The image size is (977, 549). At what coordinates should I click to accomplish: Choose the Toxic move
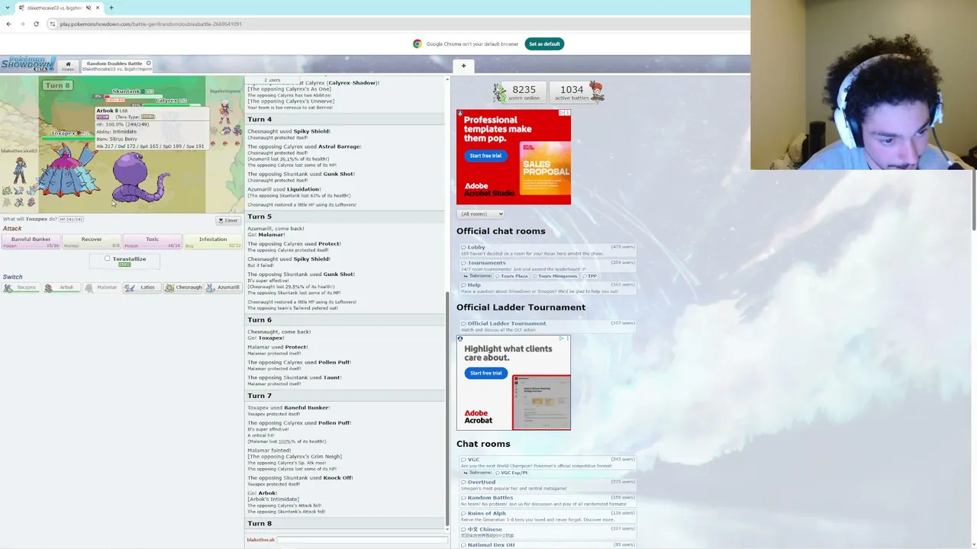coord(153,242)
